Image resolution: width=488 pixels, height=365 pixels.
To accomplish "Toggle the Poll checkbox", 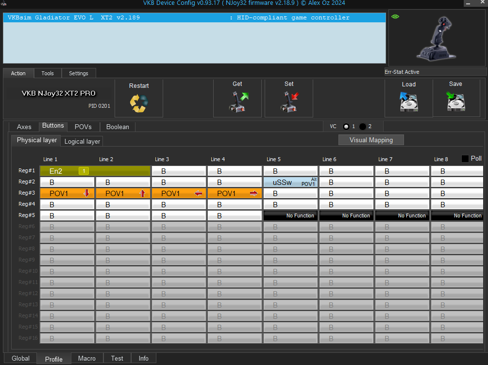I will point(465,159).
